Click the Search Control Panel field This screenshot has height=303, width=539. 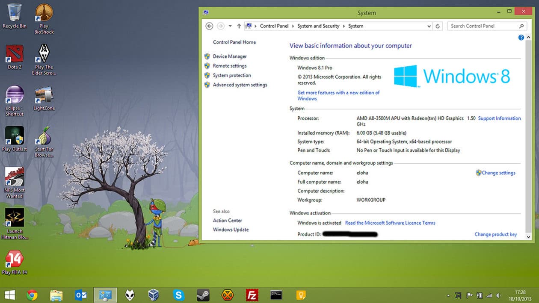tap(483, 26)
